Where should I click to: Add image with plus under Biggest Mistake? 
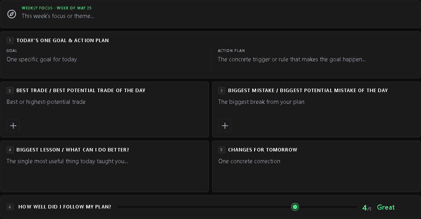point(225,126)
